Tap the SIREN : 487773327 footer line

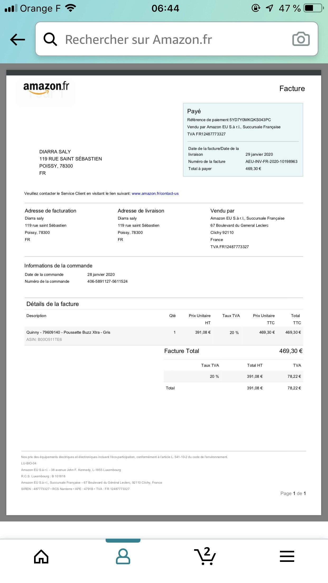tap(76, 489)
